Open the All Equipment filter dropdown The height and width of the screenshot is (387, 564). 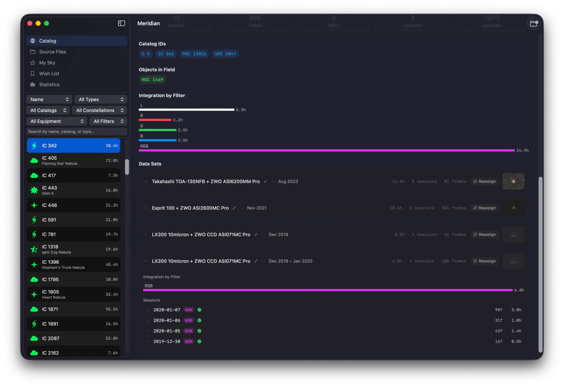click(57, 121)
